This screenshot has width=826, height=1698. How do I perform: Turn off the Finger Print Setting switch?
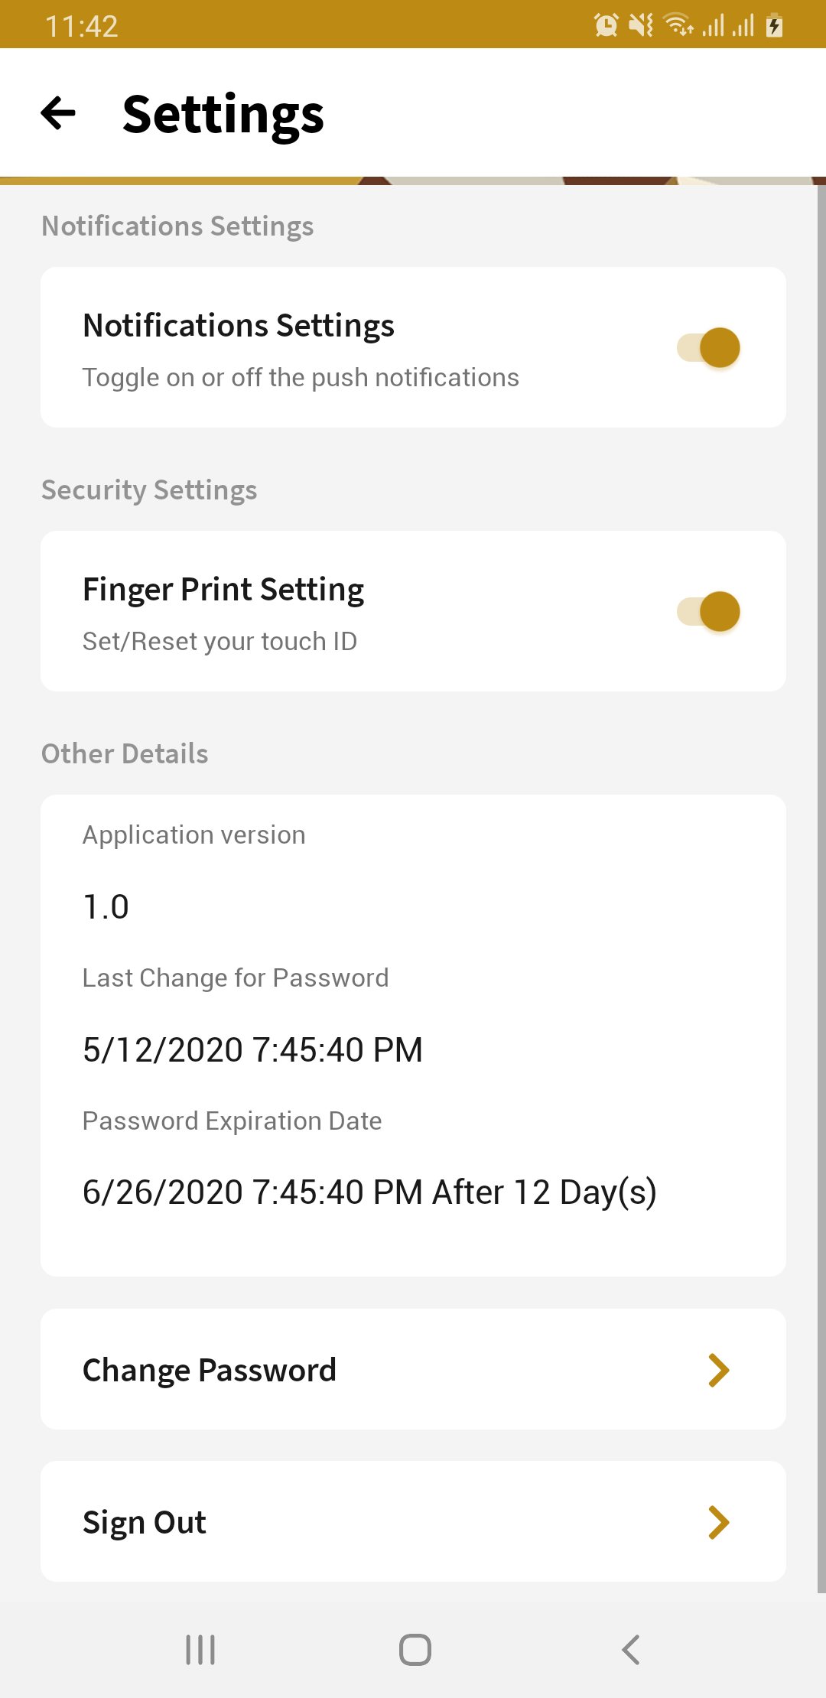[x=709, y=611]
